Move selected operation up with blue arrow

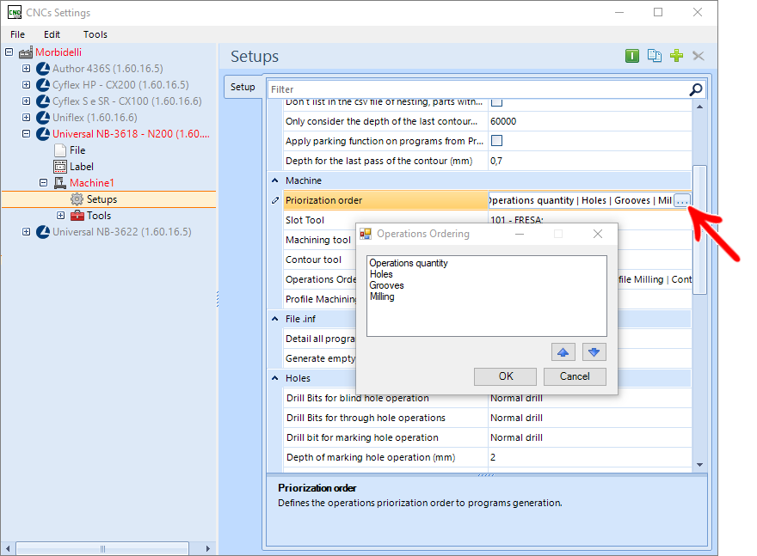pos(563,352)
